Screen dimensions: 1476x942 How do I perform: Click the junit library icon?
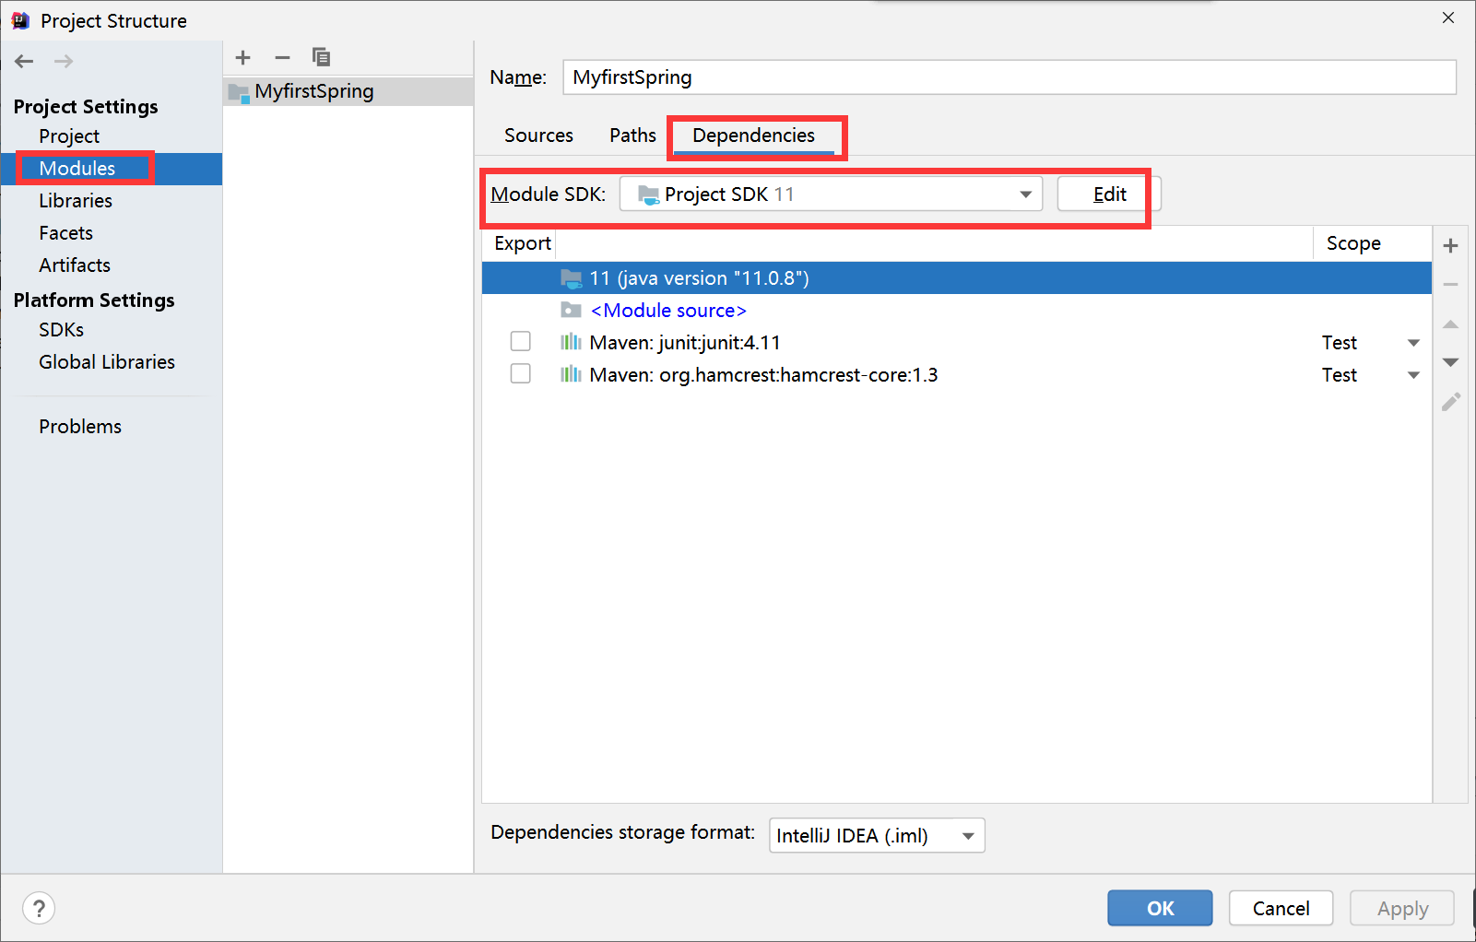point(571,342)
